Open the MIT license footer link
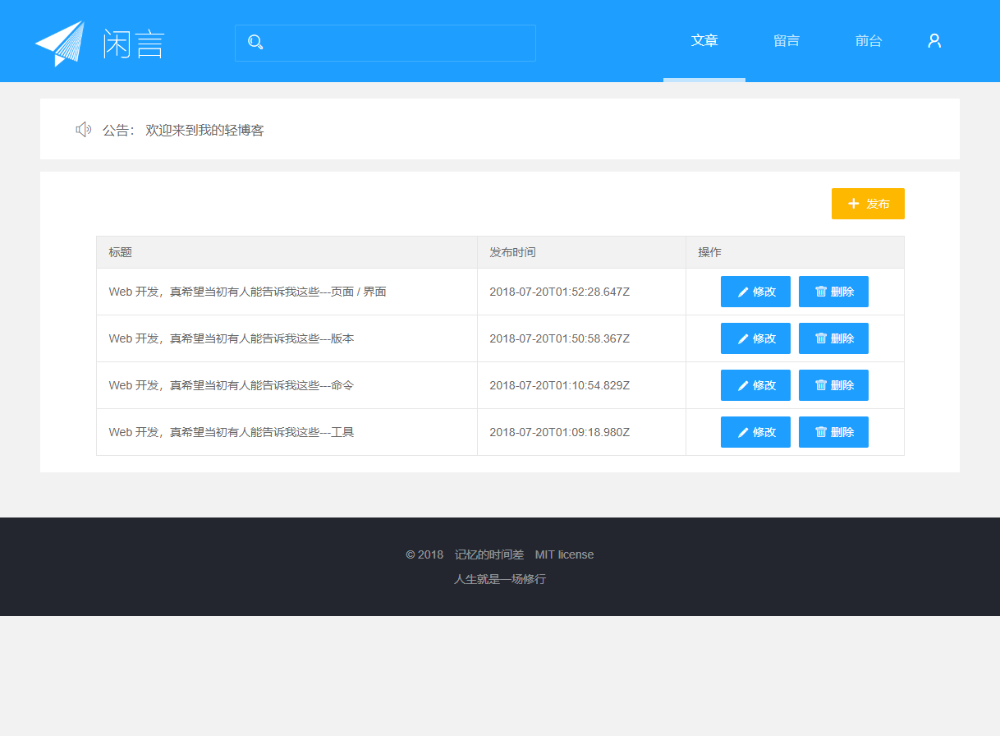1000x736 pixels. point(564,554)
